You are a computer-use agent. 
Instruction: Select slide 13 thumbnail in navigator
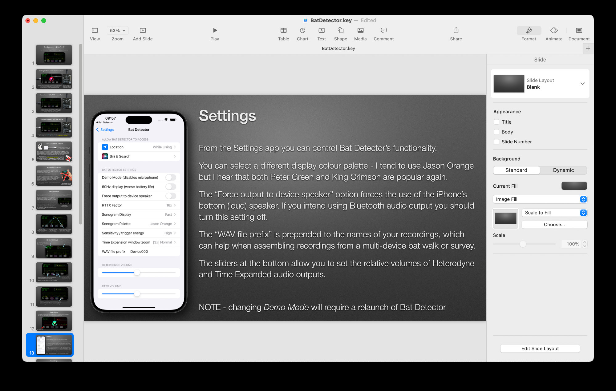coord(54,345)
